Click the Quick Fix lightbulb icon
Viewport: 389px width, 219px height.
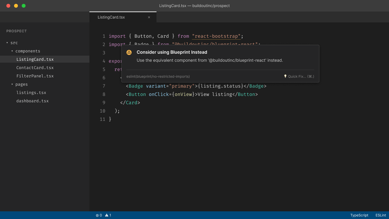click(x=285, y=76)
